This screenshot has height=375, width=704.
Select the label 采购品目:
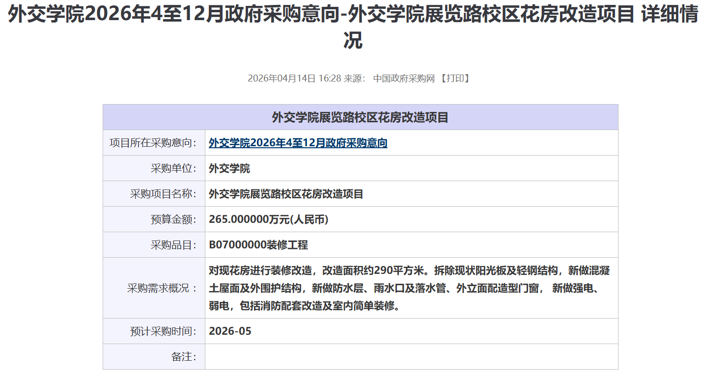click(174, 245)
